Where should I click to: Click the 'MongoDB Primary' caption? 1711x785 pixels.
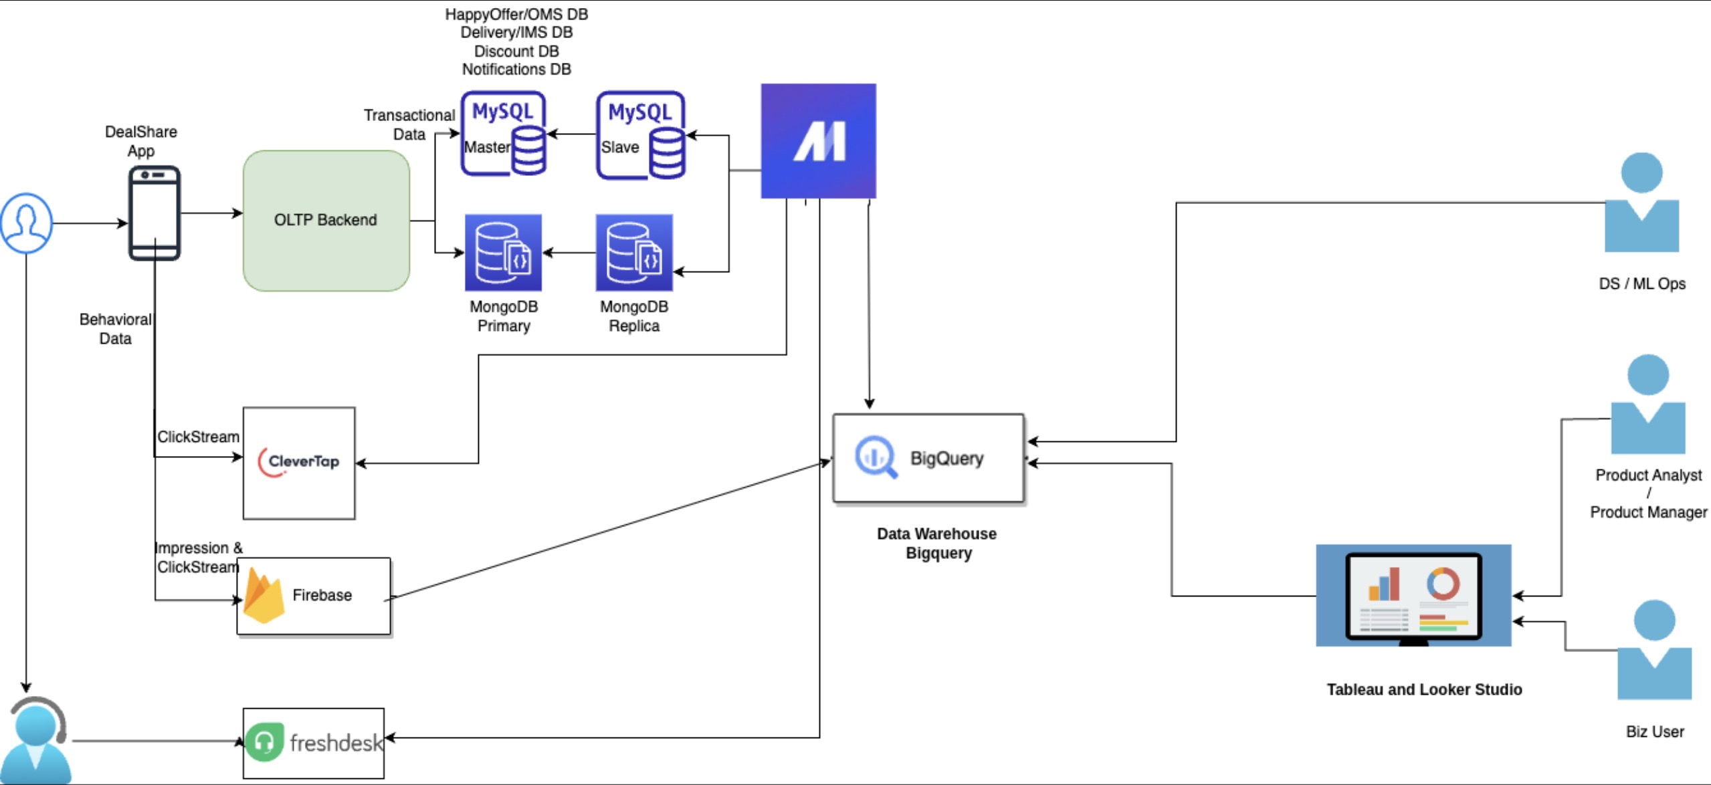point(504,316)
